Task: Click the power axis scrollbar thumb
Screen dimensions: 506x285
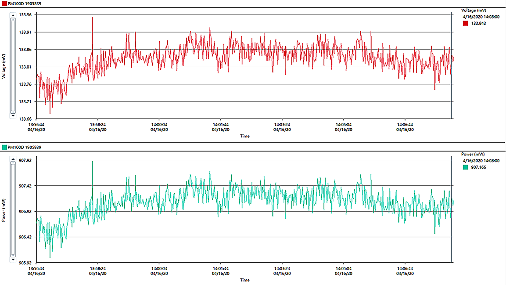Action: click(x=13, y=211)
